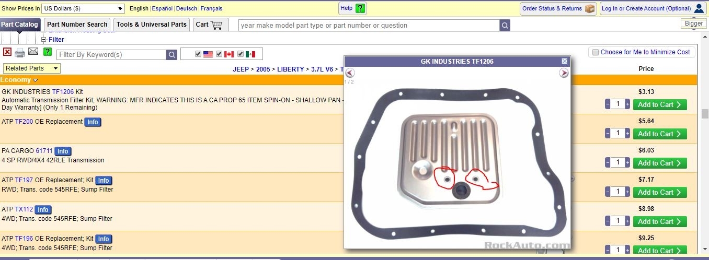The width and height of the screenshot is (709, 260).
Task: Toggle the Canada flag country checkbox
Action: point(220,54)
